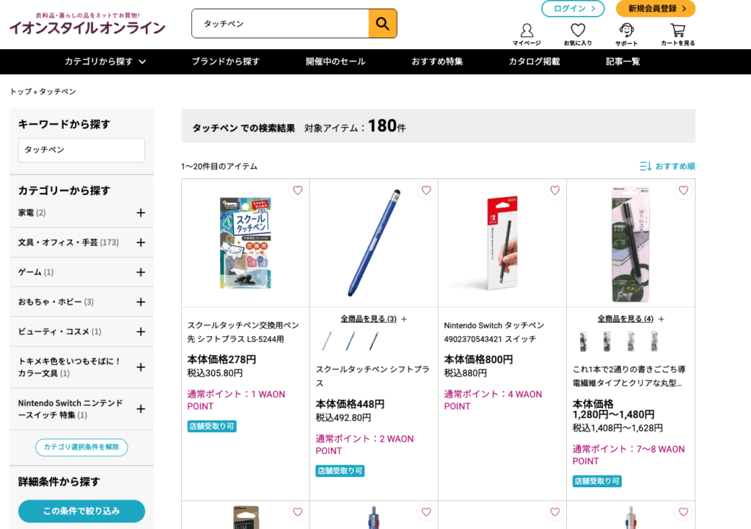Select first variant thumbnail of これ1本で2通り pen
751x529 pixels.
click(x=583, y=341)
